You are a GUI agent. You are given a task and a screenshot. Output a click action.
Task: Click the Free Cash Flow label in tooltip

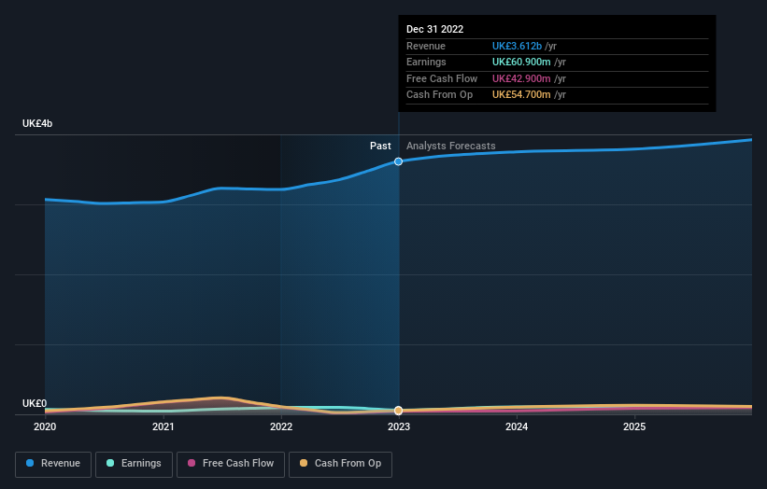pos(442,78)
